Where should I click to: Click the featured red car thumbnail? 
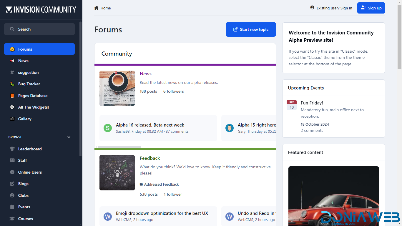click(333, 196)
